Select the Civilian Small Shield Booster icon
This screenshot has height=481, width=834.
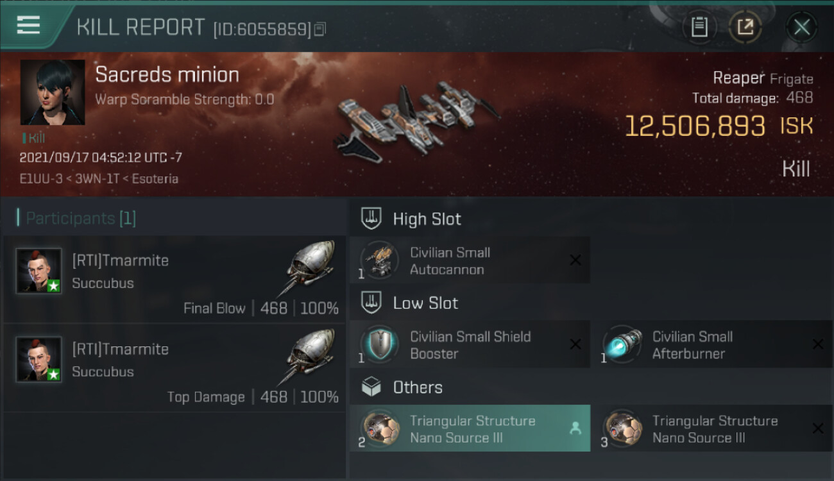379,344
